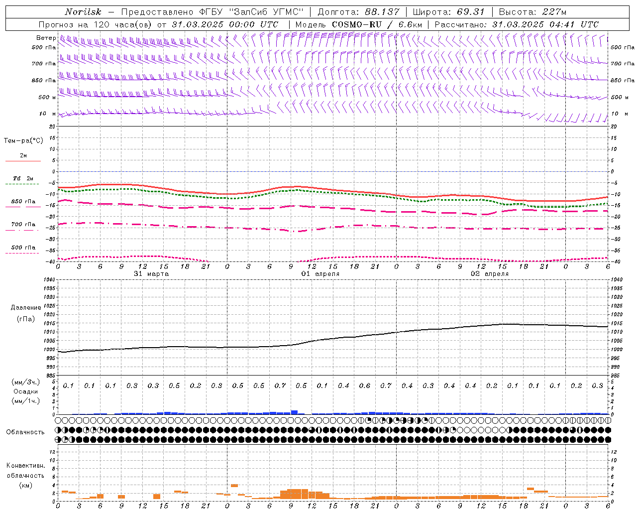The image size is (637, 510).
Task: Click the Рассчитано: 31.03.2025 04:41 UTC text
Action: pos(517,24)
